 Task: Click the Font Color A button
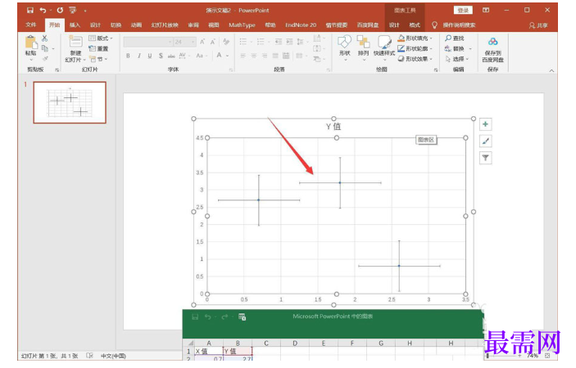click(x=220, y=56)
